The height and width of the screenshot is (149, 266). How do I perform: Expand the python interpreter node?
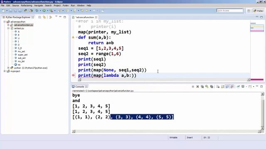click(8, 68)
